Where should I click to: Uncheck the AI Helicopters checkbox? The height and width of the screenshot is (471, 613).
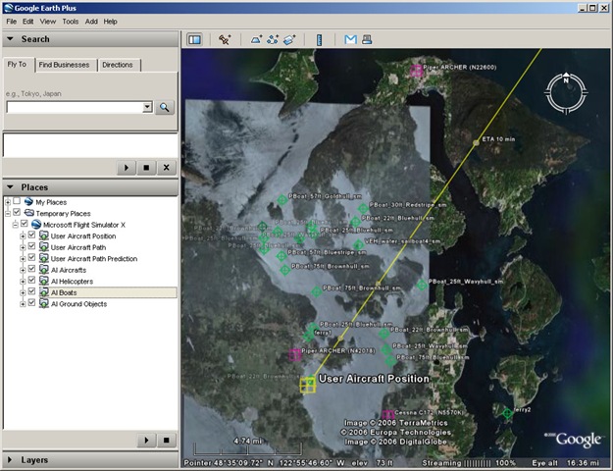[x=31, y=281]
